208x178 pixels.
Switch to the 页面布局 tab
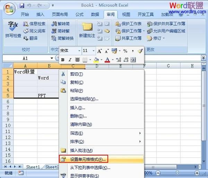(60, 14)
